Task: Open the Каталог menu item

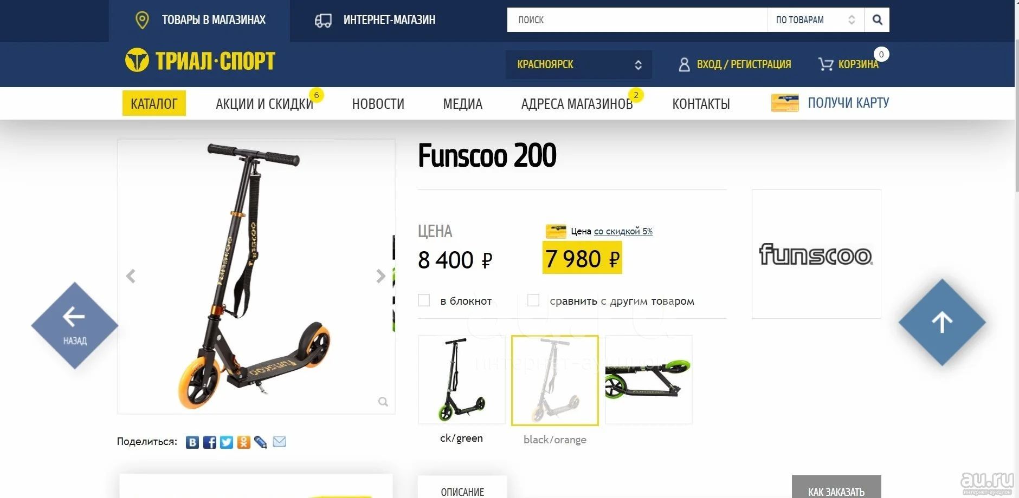Action: point(154,103)
